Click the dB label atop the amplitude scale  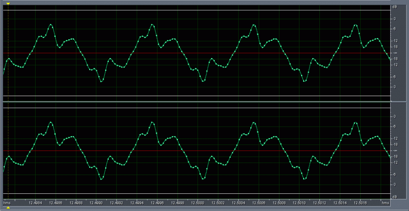coord(395,7)
